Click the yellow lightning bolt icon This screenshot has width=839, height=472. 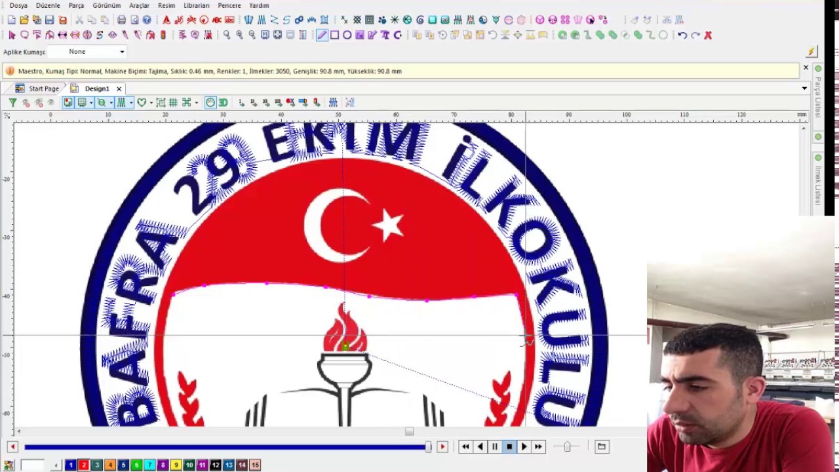point(811,51)
